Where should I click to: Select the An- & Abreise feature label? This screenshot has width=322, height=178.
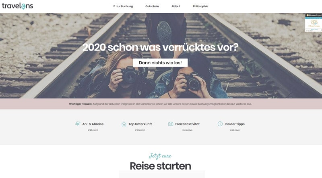(93, 124)
